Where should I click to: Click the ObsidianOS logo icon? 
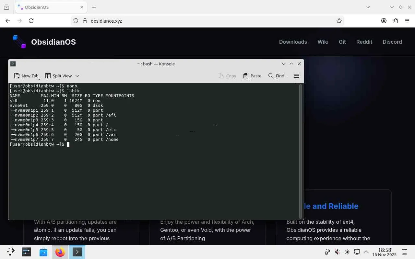19,42
